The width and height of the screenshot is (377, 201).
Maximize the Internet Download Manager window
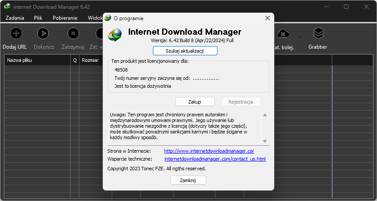coord(346,7)
